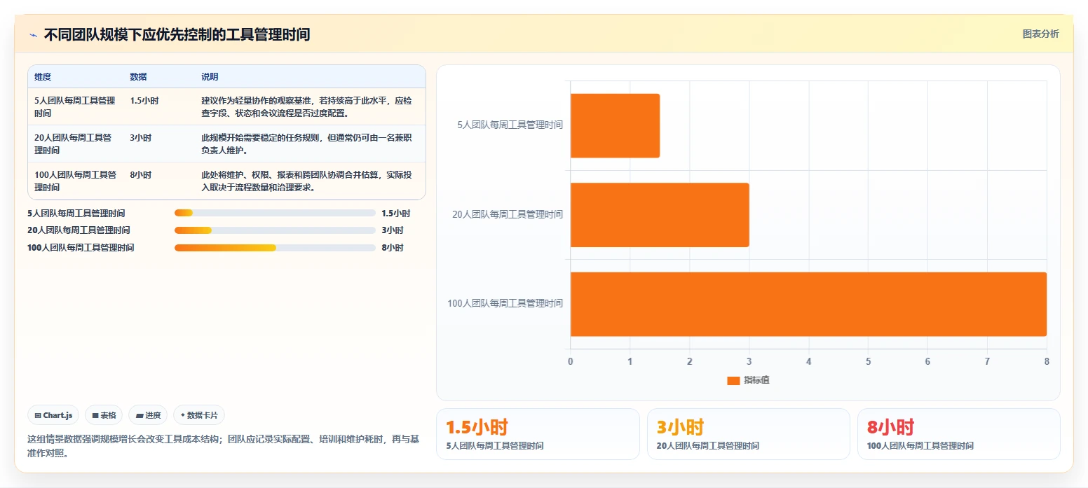The image size is (1088, 488).
Task: Open the orange 1.5小时 data card
Action: [x=538, y=434]
